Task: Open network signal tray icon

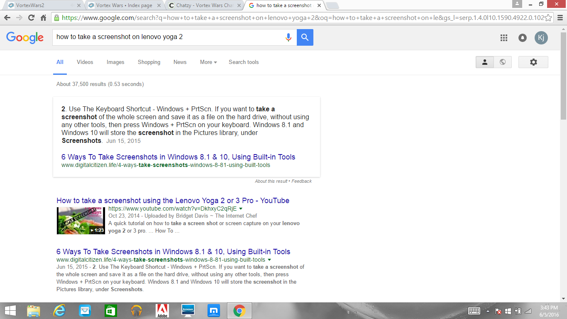Action: (x=528, y=311)
